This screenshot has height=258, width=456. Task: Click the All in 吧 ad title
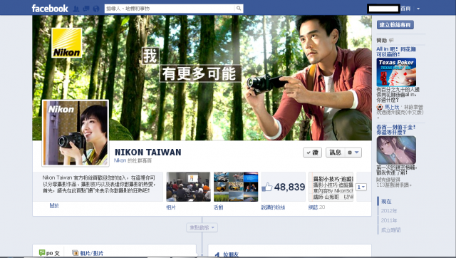[396, 51]
